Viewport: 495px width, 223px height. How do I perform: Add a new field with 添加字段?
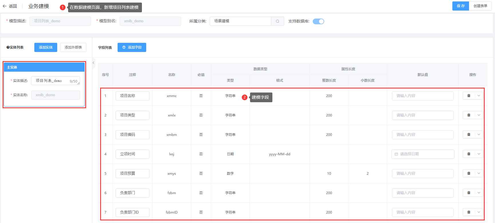click(132, 47)
